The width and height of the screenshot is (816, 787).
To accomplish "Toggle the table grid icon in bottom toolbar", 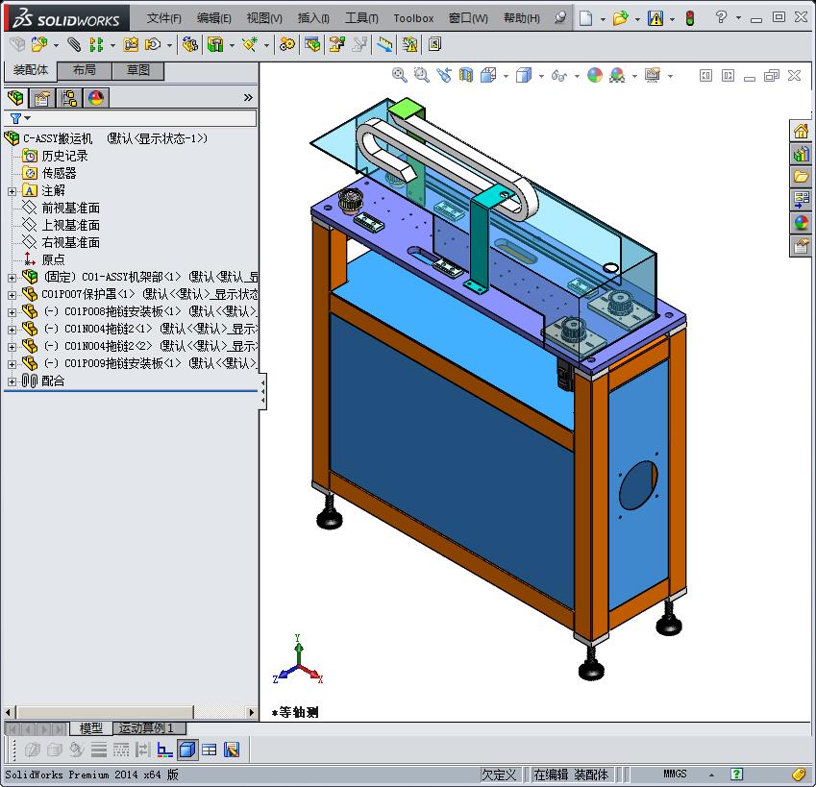I will (x=210, y=750).
